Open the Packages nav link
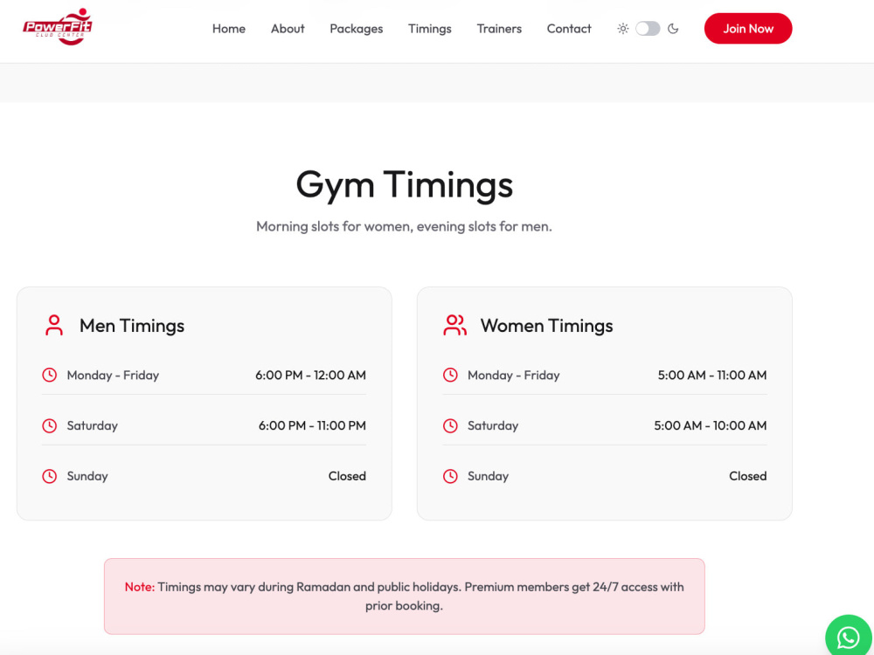The image size is (874, 655). [x=357, y=29]
